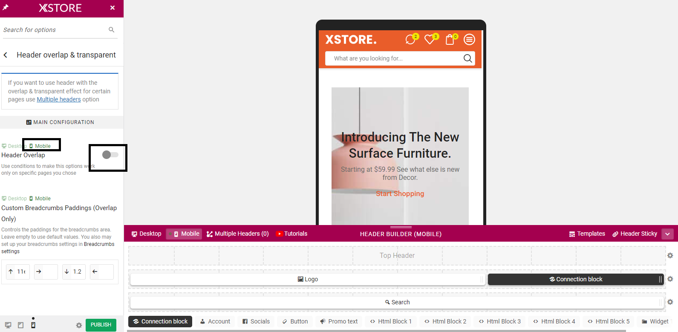Select Desktop device for Header Overlap option
This screenshot has width=678, height=332.
(x=14, y=146)
